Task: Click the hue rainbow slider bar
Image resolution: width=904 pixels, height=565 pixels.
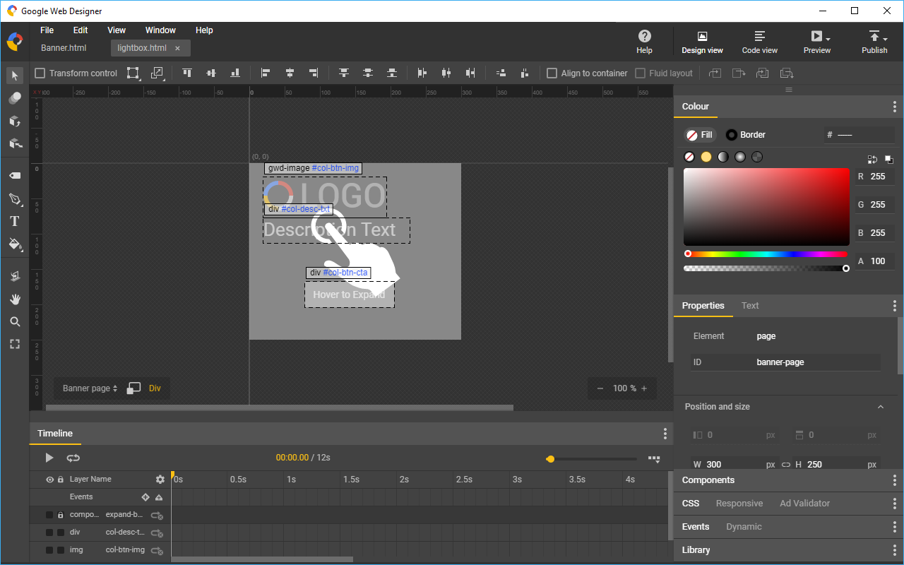Action: (766, 254)
